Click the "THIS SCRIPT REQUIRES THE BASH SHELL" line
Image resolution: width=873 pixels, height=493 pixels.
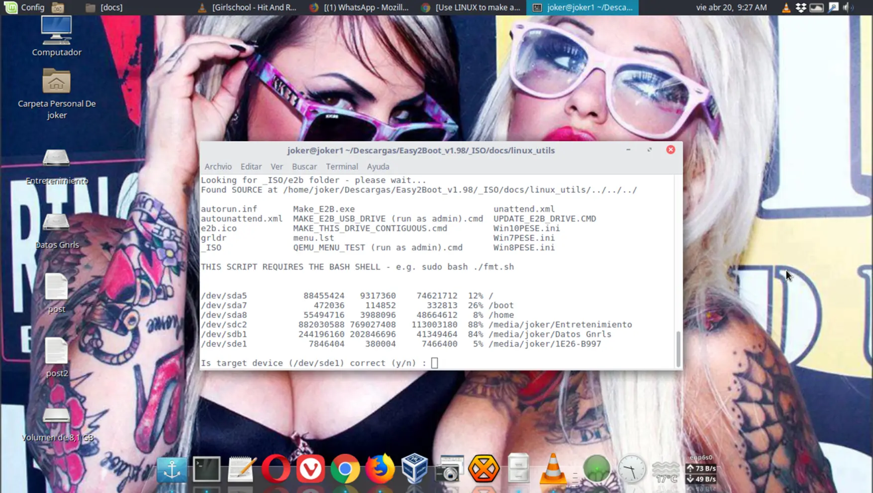click(x=357, y=267)
